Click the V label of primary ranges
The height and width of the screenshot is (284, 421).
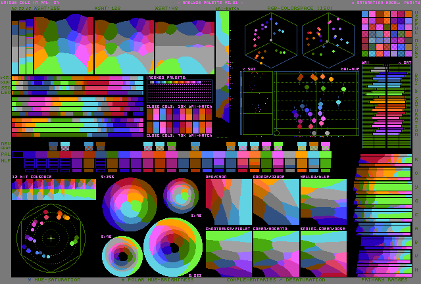pos(416,256)
